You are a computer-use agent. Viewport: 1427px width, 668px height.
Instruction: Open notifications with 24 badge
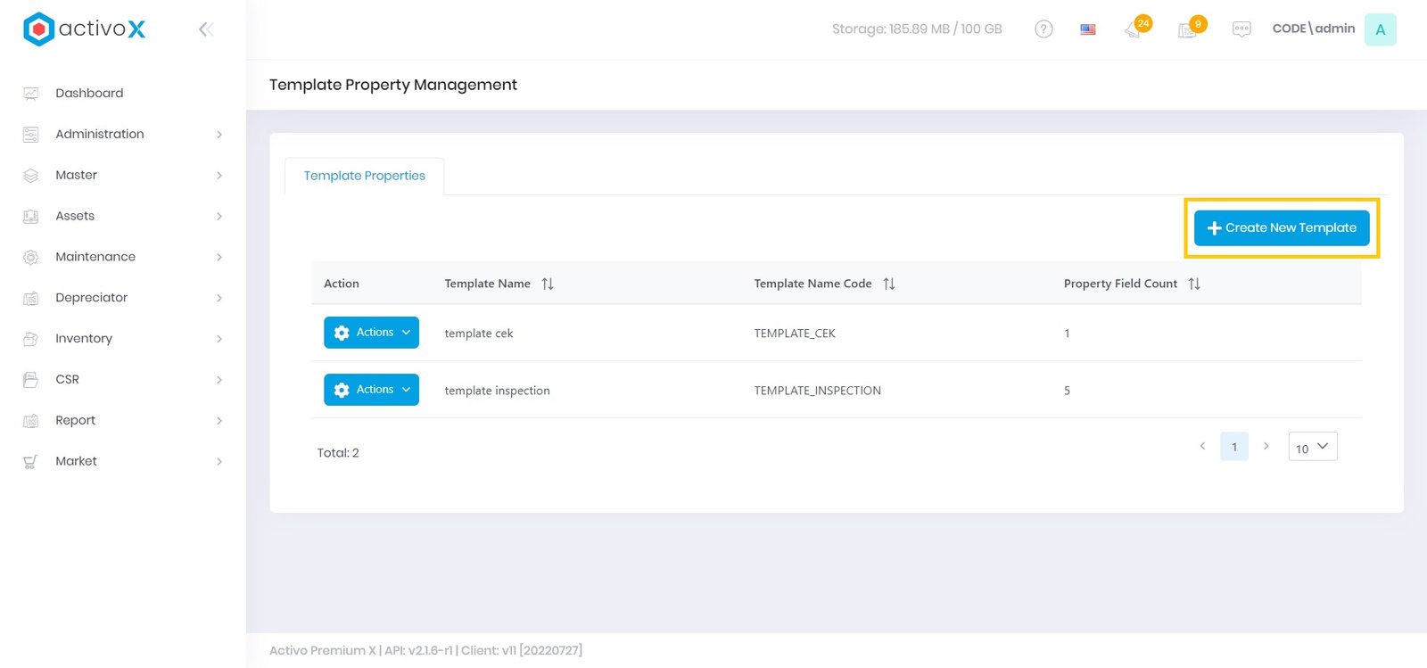pos(1134,29)
